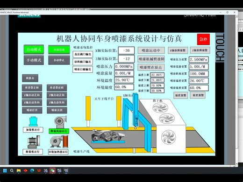Edit humidity setpoint 60.0% on right

tap(199, 88)
